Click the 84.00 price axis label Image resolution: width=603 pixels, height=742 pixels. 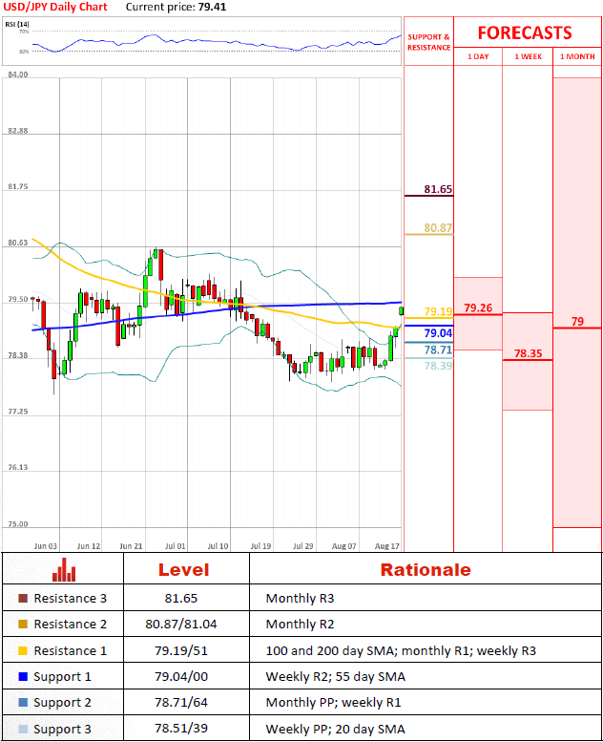(x=18, y=74)
